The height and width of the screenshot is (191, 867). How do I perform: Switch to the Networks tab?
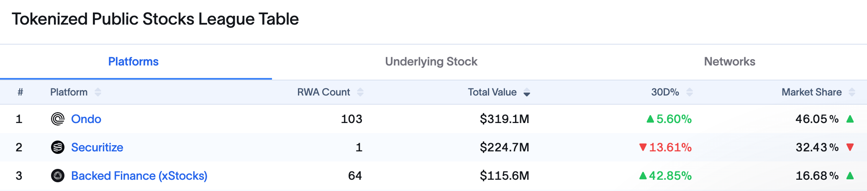(729, 62)
